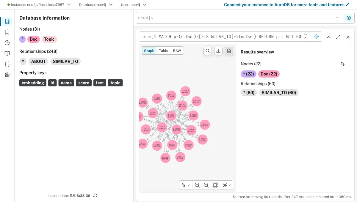
Task: Select the Topic node label in sidebar
Action: pos(49,39)
